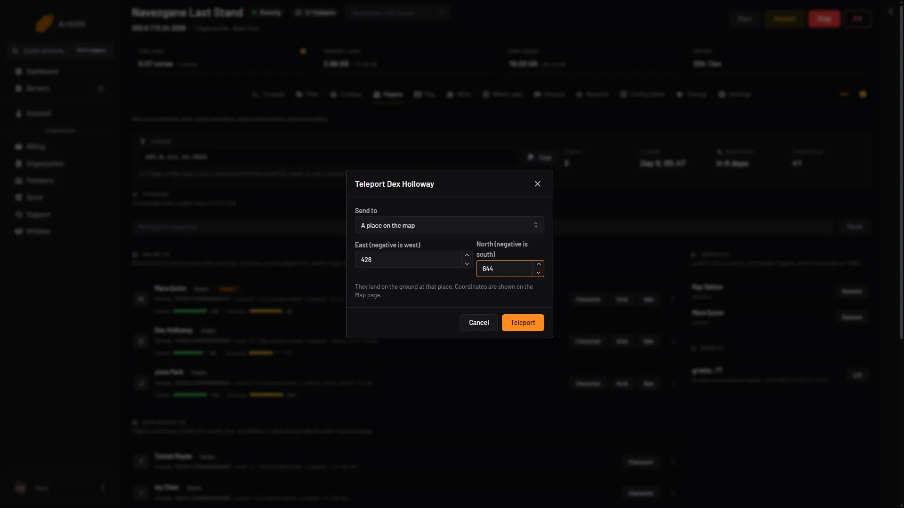Cancel the teleport dialog
This screenshot has height=508, width=904.
point(478,323)
